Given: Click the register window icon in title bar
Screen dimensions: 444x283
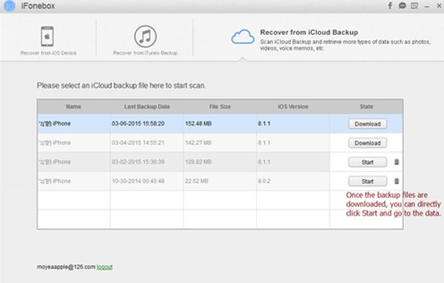Looking at the screenshot, I should 414,6.
